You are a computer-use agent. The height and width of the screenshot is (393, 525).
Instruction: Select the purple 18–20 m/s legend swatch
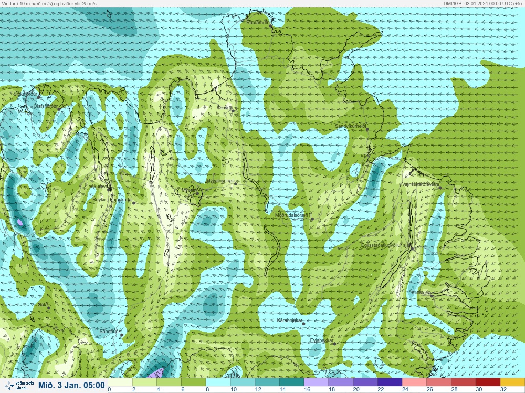[x=341, y=382]
